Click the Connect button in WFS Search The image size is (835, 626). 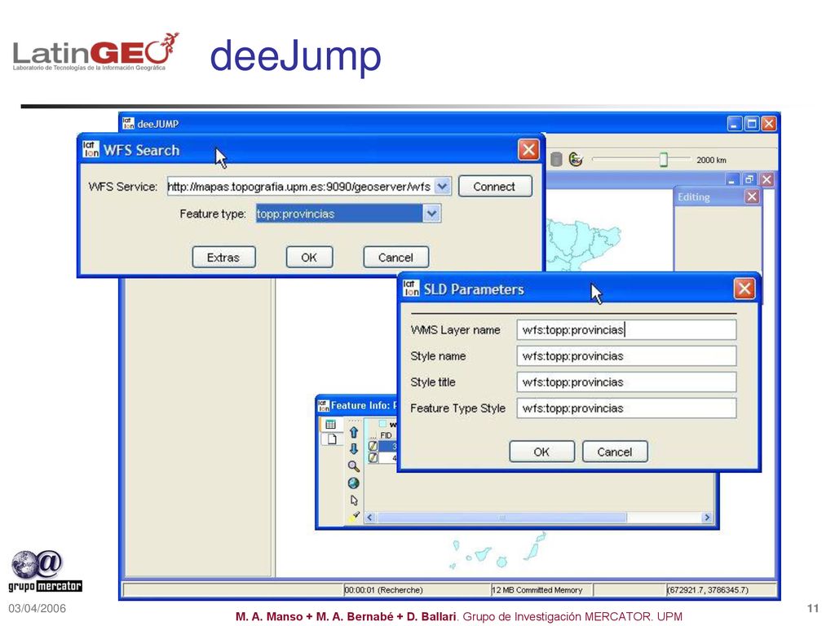click(495, 187)
